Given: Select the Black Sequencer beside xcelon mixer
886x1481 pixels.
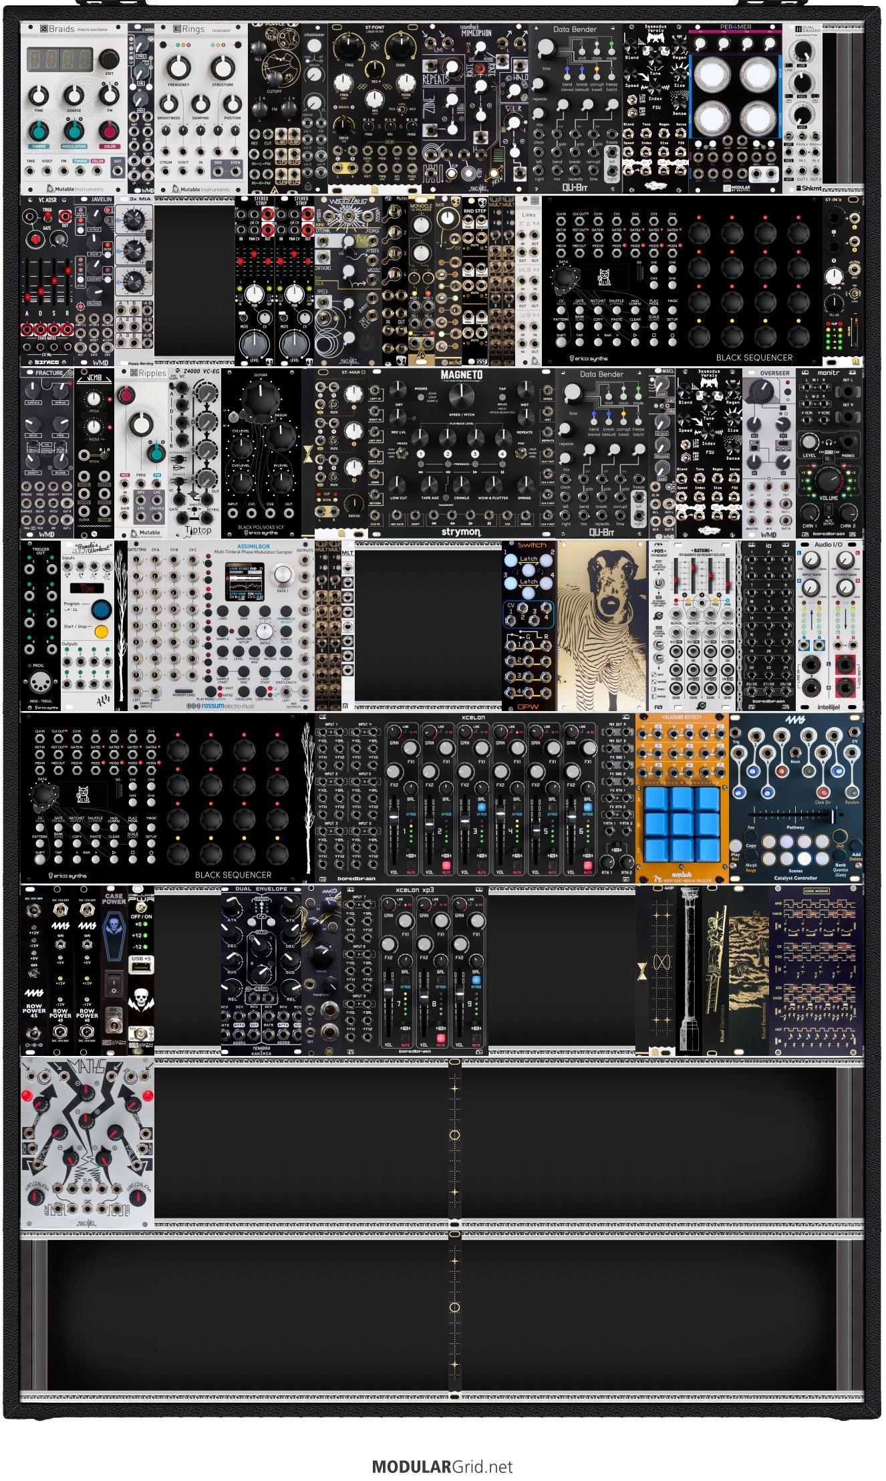Looking at the screenshot, I should [161, 798].
